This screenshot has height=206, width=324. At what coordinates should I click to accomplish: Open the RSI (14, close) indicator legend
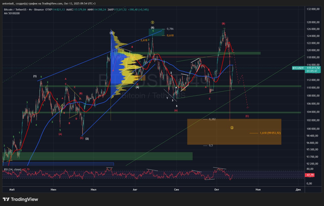tap(13, 169)
